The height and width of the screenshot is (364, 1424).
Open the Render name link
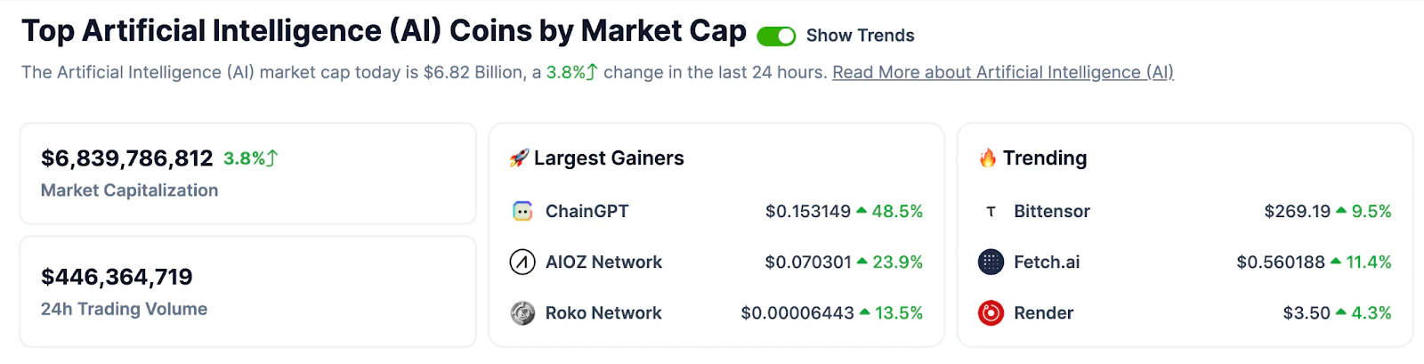(1043, 313)
